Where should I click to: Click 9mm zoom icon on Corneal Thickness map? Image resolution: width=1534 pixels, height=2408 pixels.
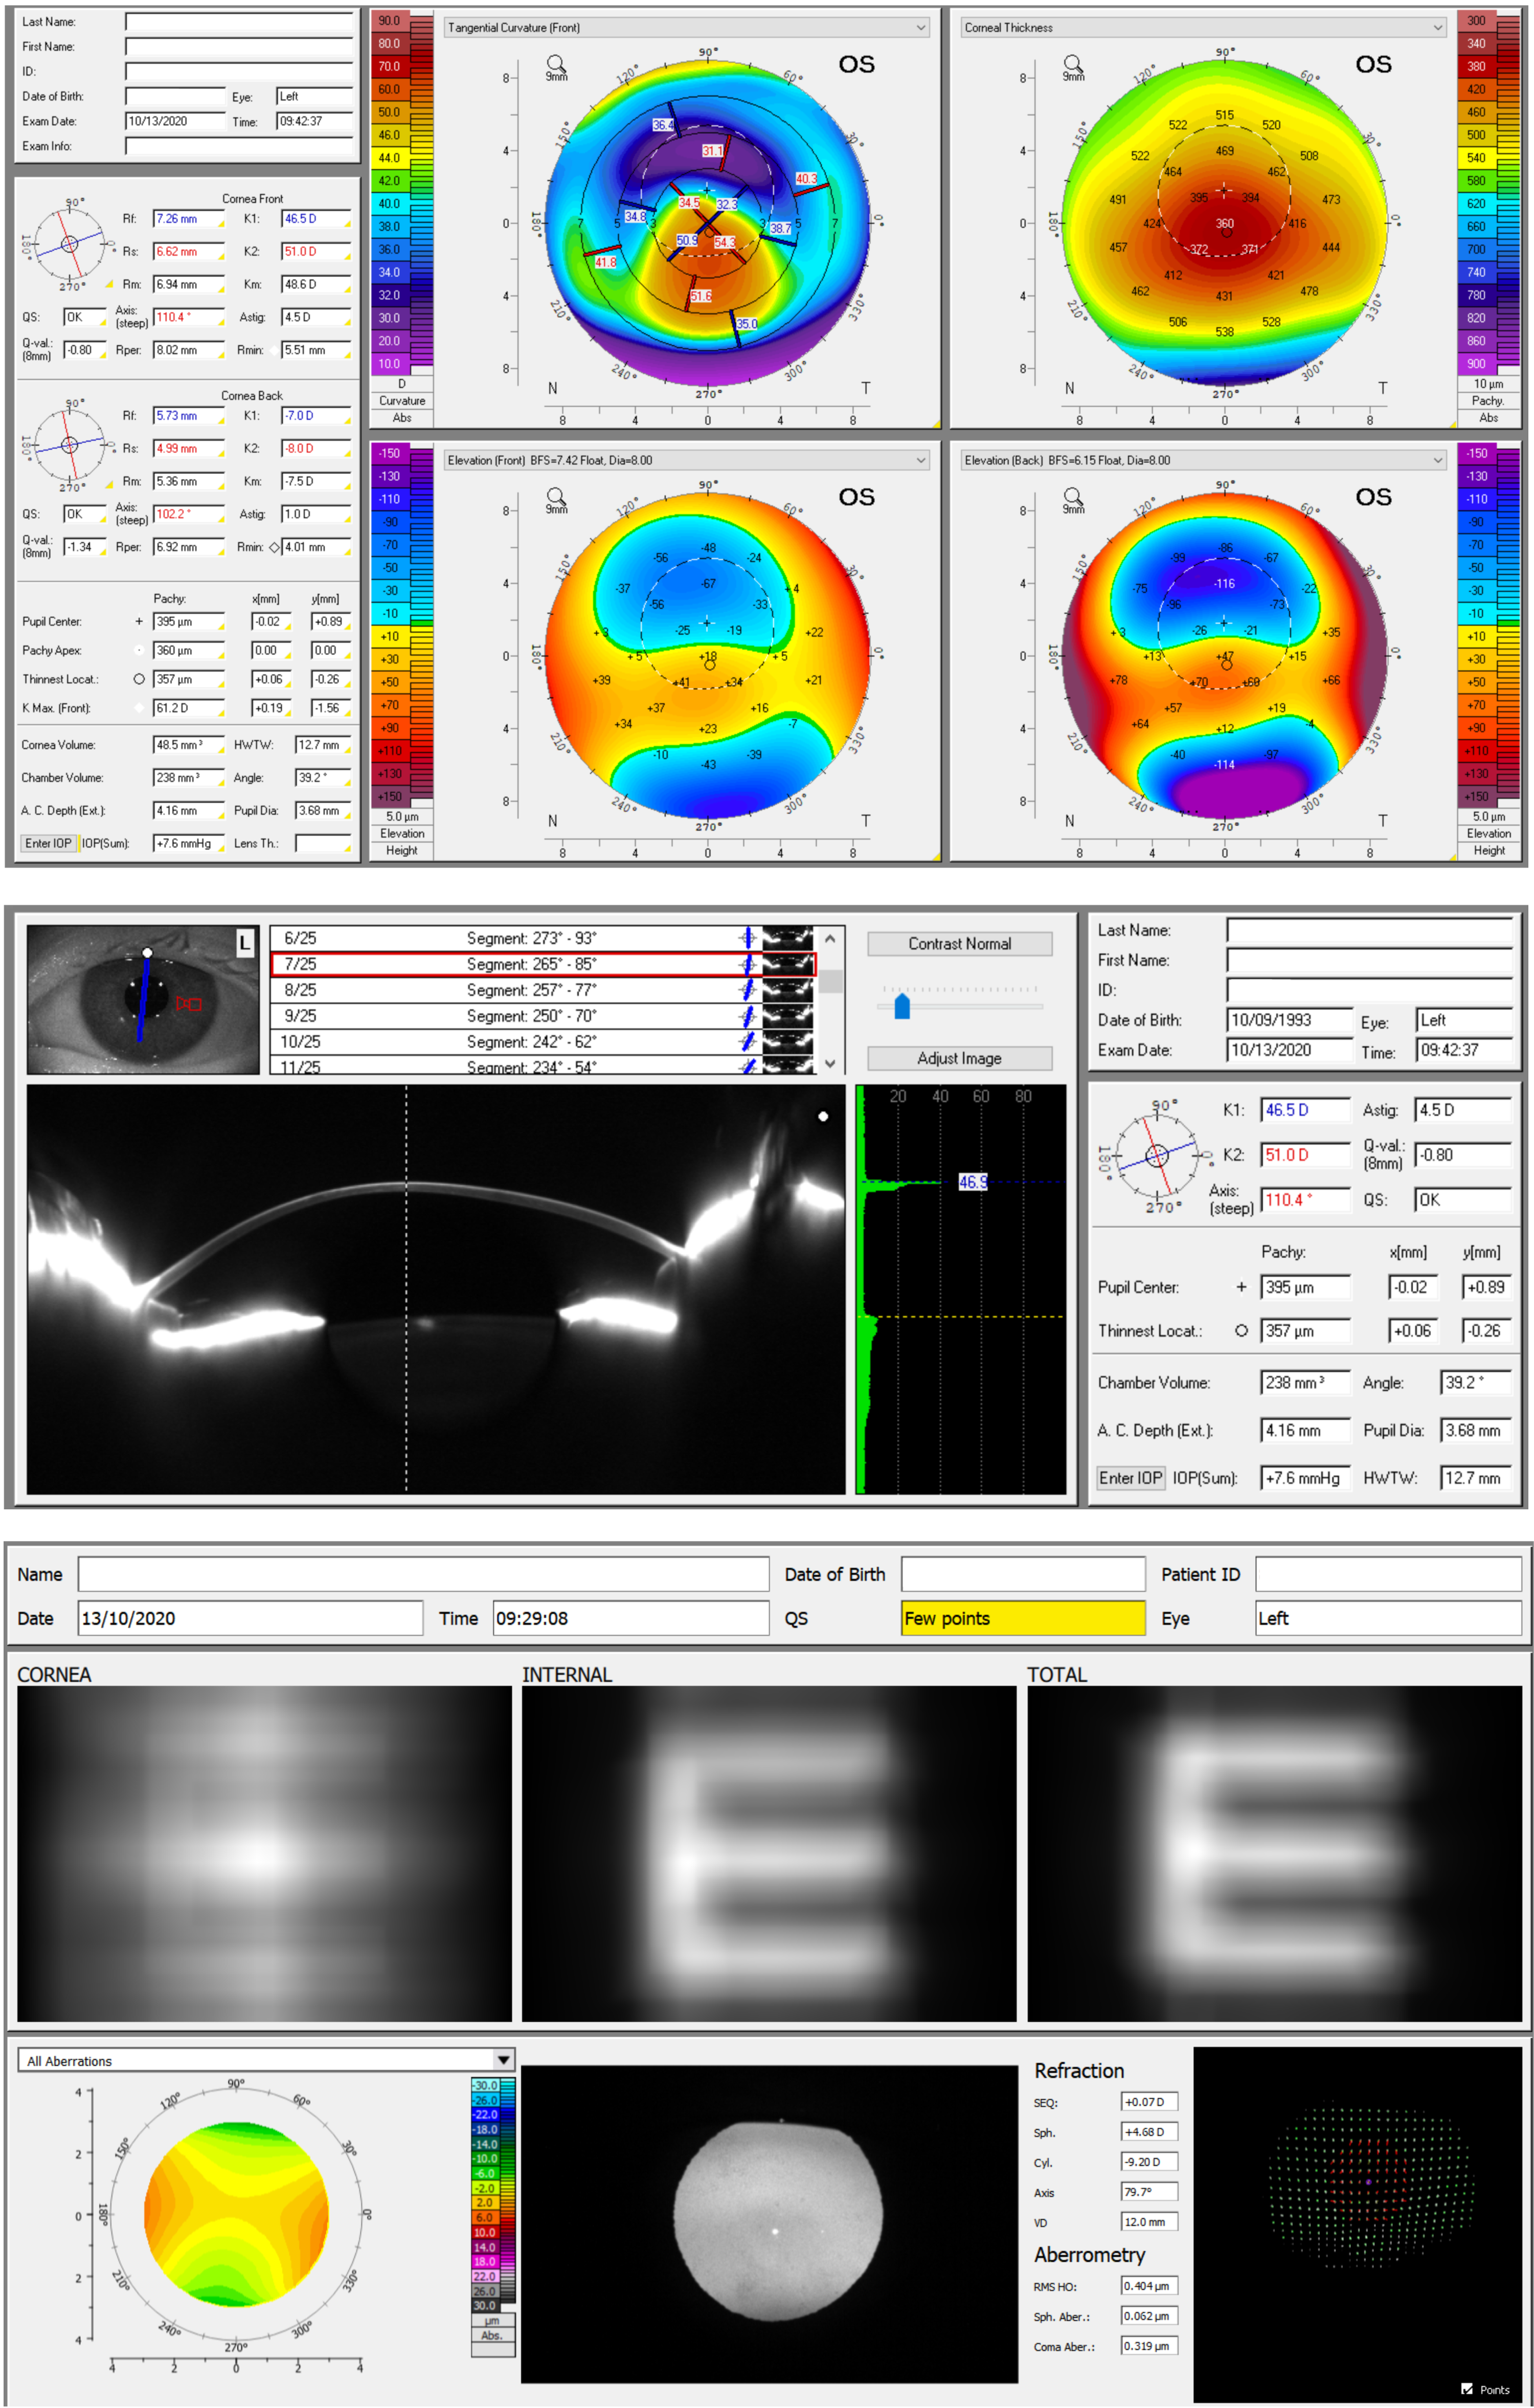[x=1072, y=64]
